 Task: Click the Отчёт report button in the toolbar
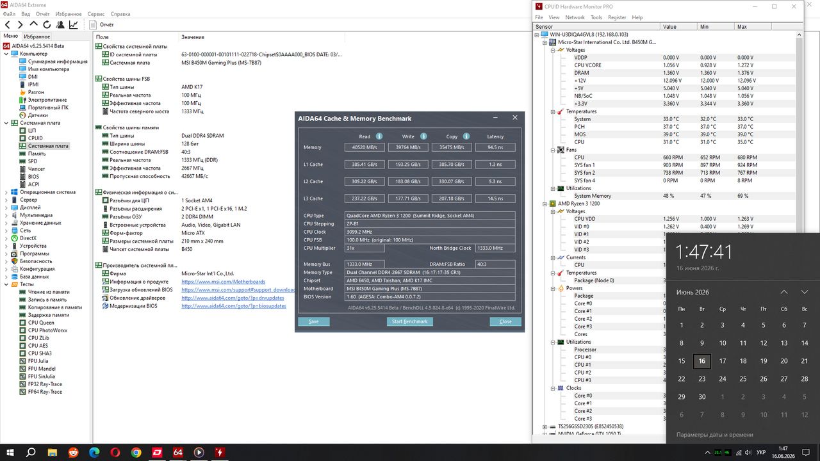pos(102,24)
